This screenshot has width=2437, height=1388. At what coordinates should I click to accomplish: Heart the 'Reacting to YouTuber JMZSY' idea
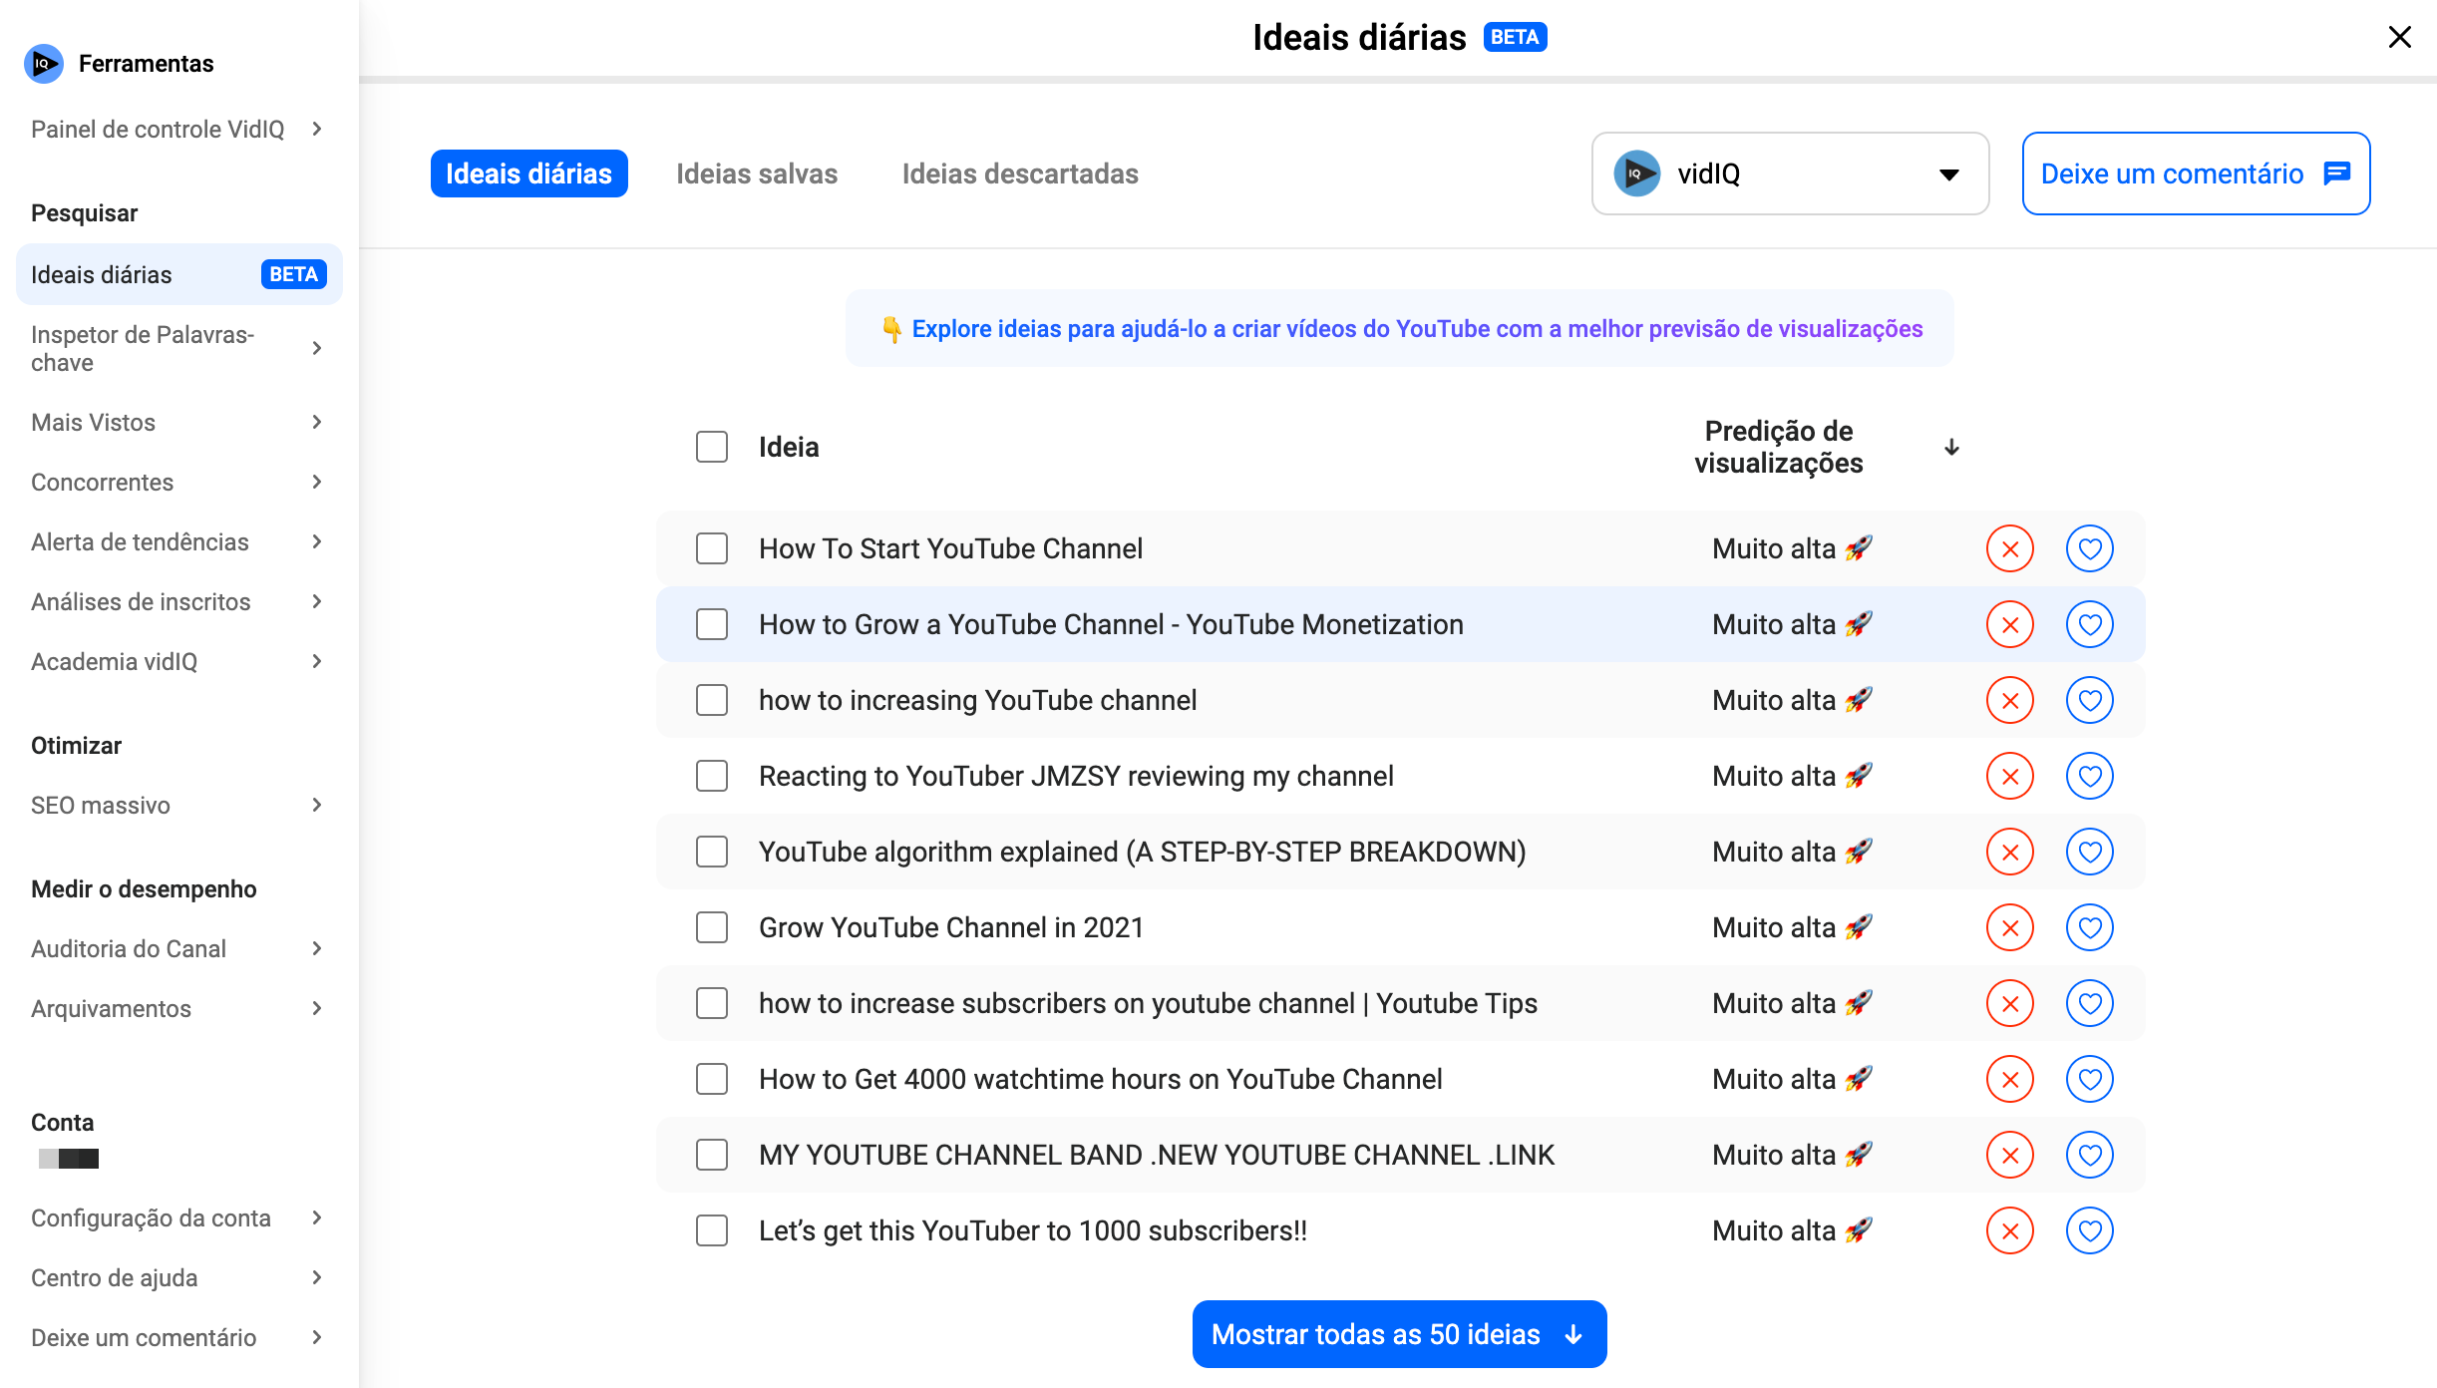point(2089,776)
